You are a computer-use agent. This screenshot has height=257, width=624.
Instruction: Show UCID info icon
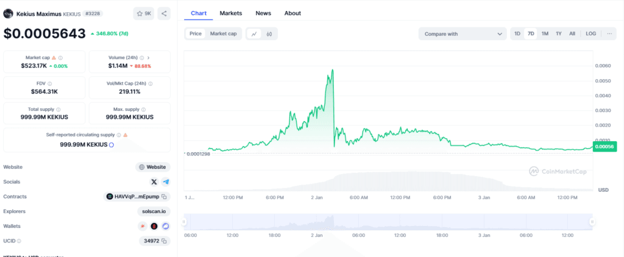19,241
